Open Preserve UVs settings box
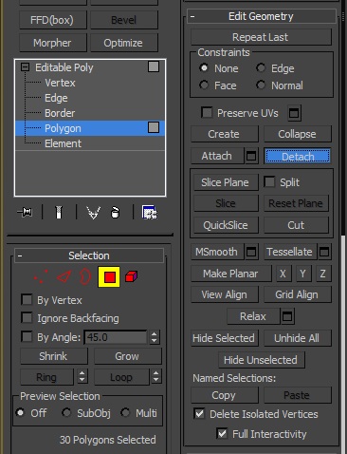The height and width of the screenshot is (454, 347). 294,113
